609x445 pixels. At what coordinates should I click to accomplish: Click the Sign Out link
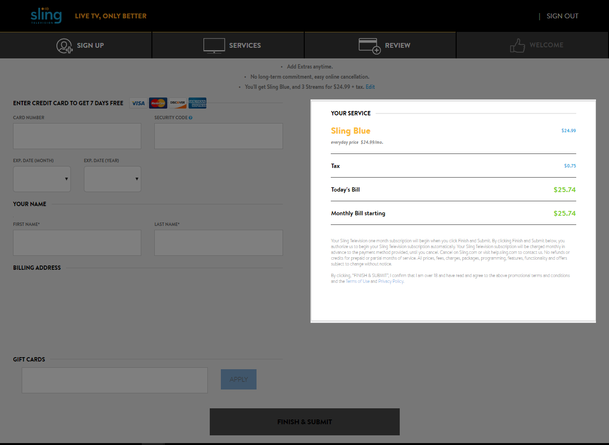pos(562,16)
